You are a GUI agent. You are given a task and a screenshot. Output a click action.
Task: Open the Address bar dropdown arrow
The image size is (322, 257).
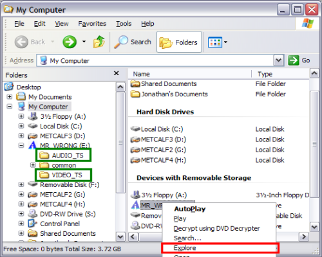click(x=279, y=60)
